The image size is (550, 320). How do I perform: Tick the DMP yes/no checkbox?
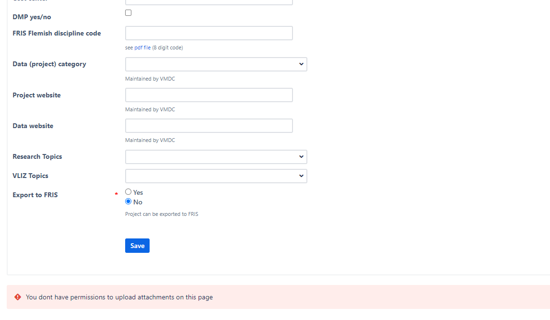(129, 12)
